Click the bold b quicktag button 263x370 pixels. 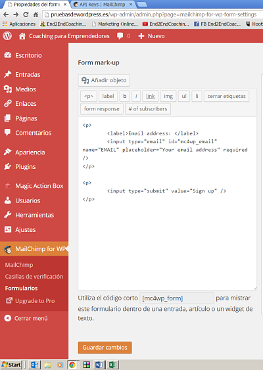click(x=125, y=96)
